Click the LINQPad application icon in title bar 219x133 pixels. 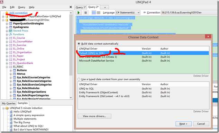(1, 2)
